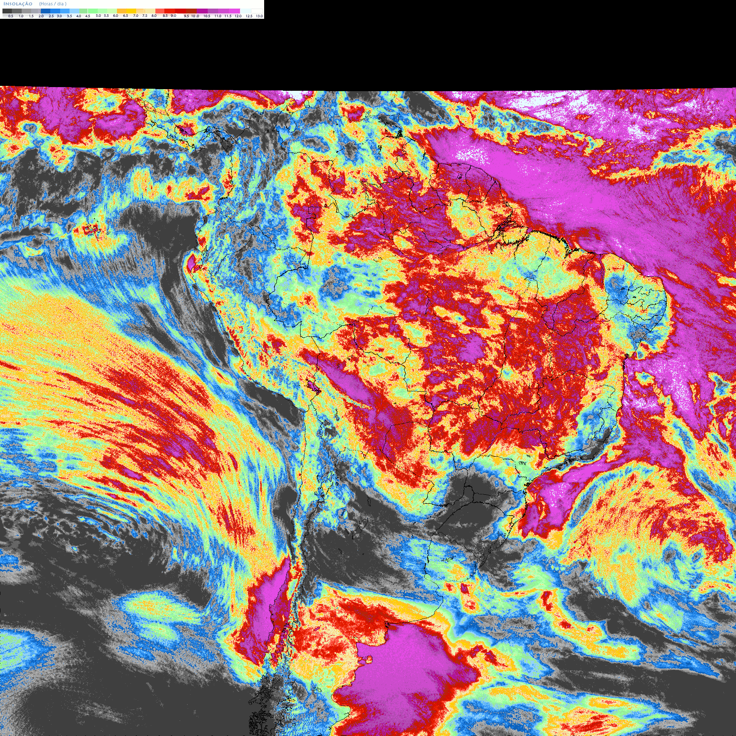Click the 9.5 legend value
Screen dimensions: 736x736
pyautogui.click(x=186, y=16)
